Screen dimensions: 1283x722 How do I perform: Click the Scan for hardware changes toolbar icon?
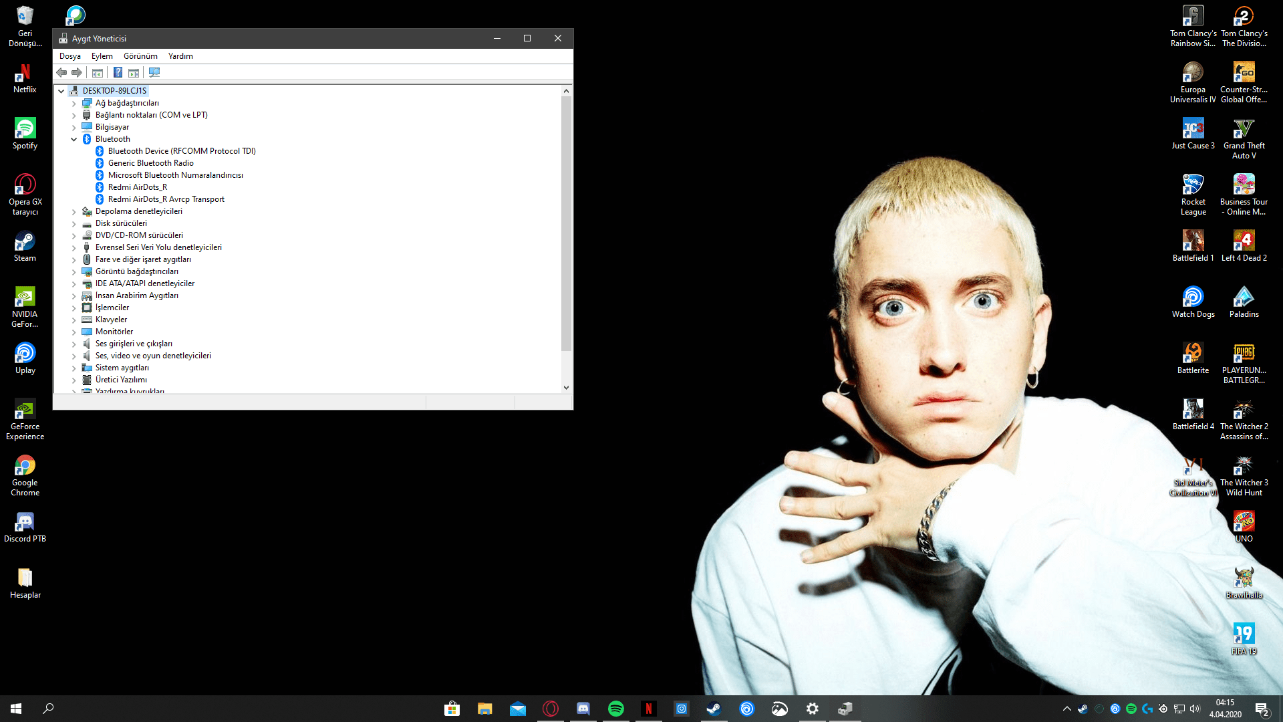(x=154, y=72)
